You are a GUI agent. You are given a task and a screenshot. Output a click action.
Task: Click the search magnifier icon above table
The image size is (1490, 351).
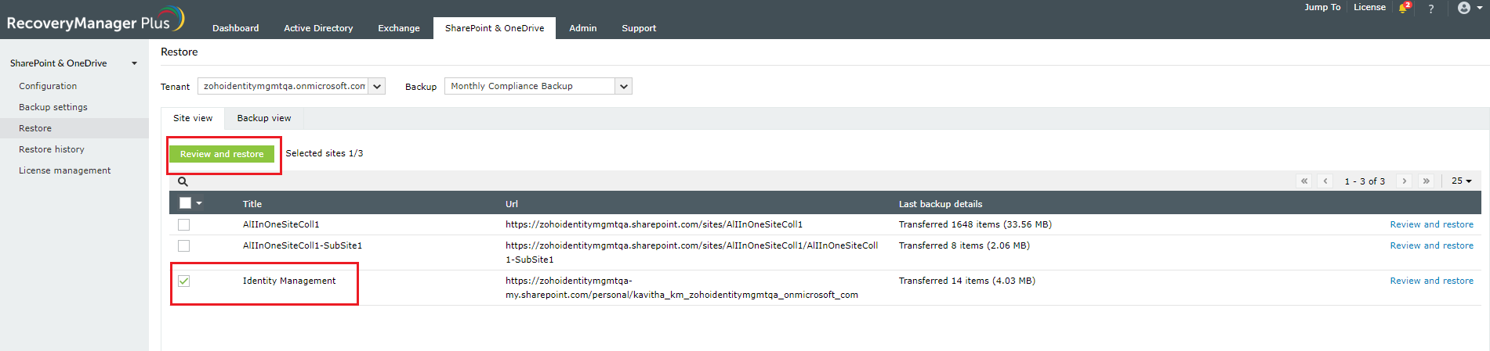click(183, 181)
